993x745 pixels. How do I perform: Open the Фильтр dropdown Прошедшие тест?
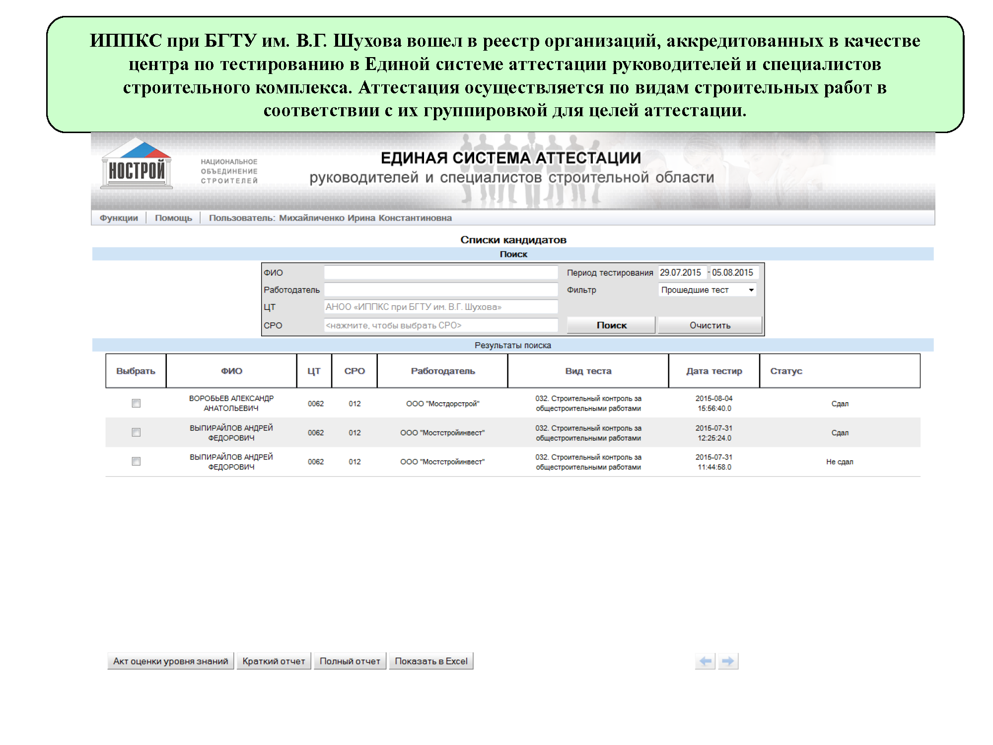tap(707, 290)
